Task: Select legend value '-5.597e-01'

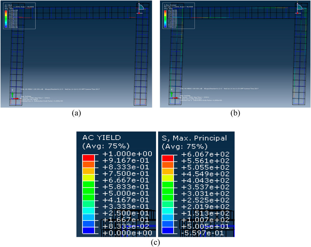Action: click(202, 233)
